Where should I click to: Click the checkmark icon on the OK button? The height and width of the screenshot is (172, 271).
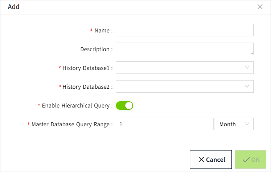tap(246, 159)
